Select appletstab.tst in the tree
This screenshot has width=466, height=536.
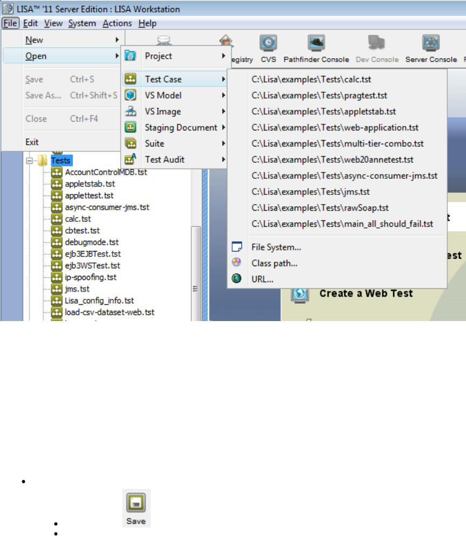coord(90,184)
